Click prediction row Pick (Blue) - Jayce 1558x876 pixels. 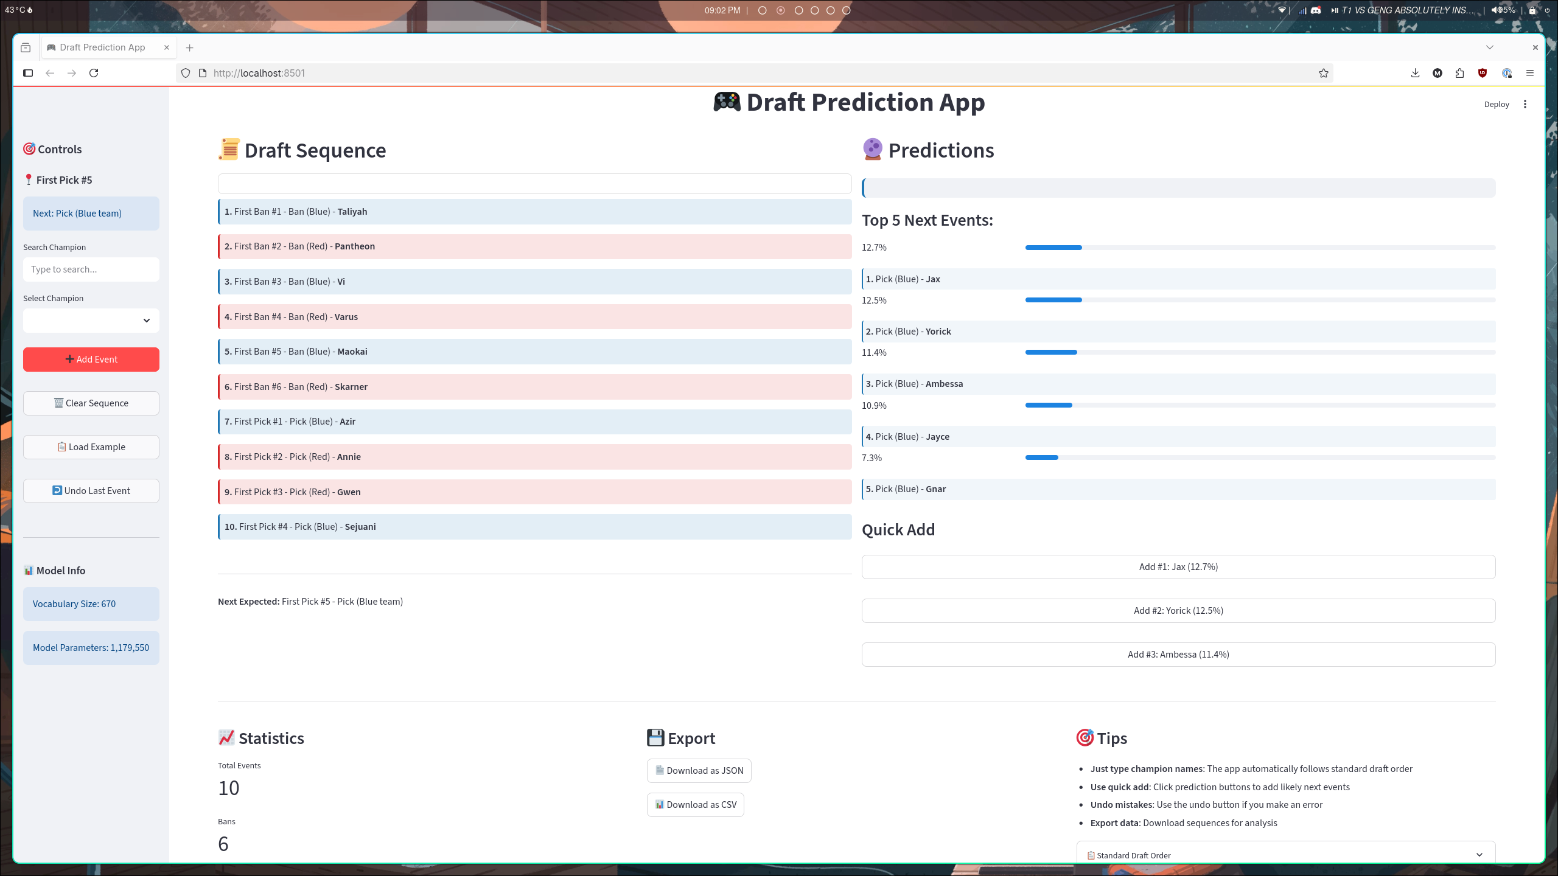coord(1178,437)
